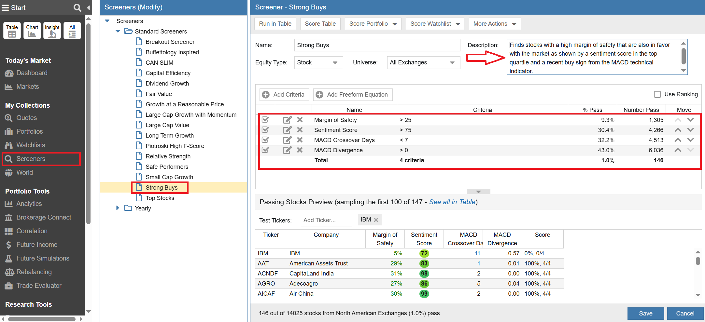Click the Save button
The image size is (705, 322).
click(645, 313)
